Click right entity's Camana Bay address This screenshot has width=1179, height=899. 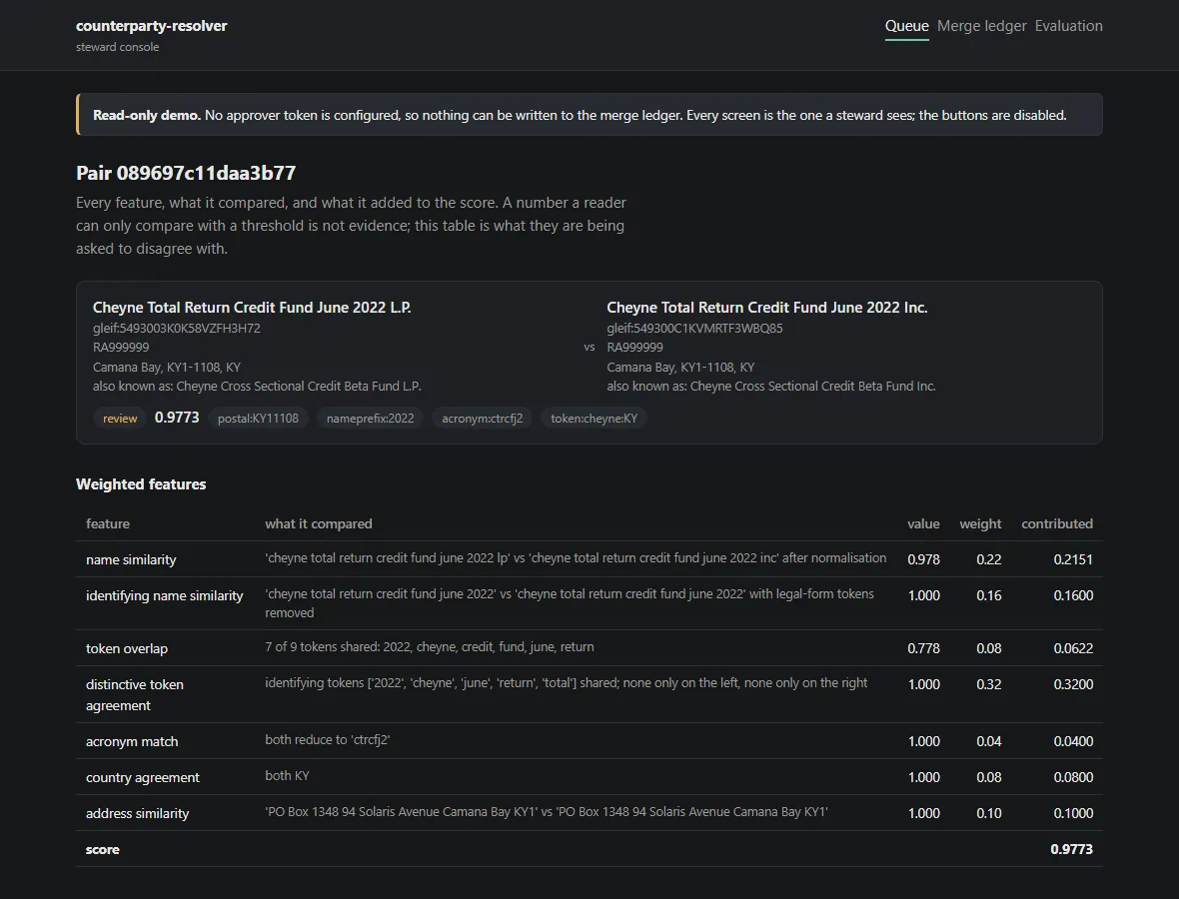coord(681,367)
